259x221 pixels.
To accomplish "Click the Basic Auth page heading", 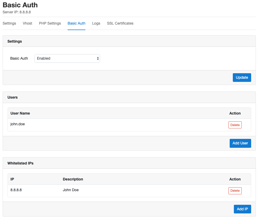I will tap(20, 5).
